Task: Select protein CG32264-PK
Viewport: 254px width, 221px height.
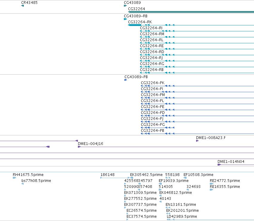Action: (153, 83)
